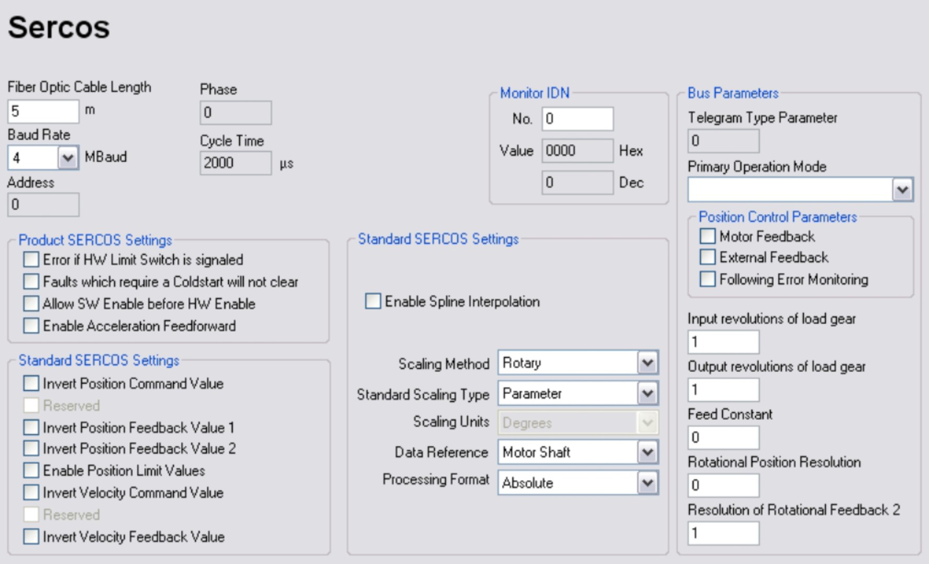Viewport: 929px width, 564px height.
Task: Open the Scaling Method dropdown
Action: coord(647,363)
